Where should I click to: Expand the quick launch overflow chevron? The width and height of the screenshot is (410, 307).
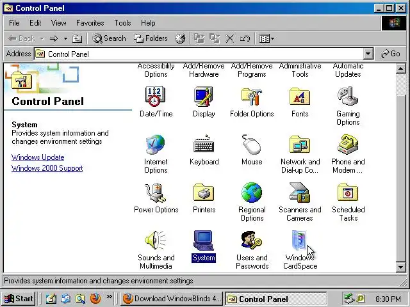[110, 296]
